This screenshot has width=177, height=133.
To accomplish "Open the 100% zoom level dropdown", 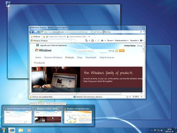I will [141, 97].
